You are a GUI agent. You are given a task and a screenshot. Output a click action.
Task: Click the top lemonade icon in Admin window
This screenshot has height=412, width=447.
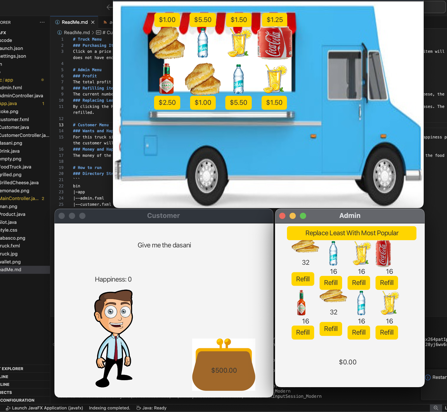point(362,253)
